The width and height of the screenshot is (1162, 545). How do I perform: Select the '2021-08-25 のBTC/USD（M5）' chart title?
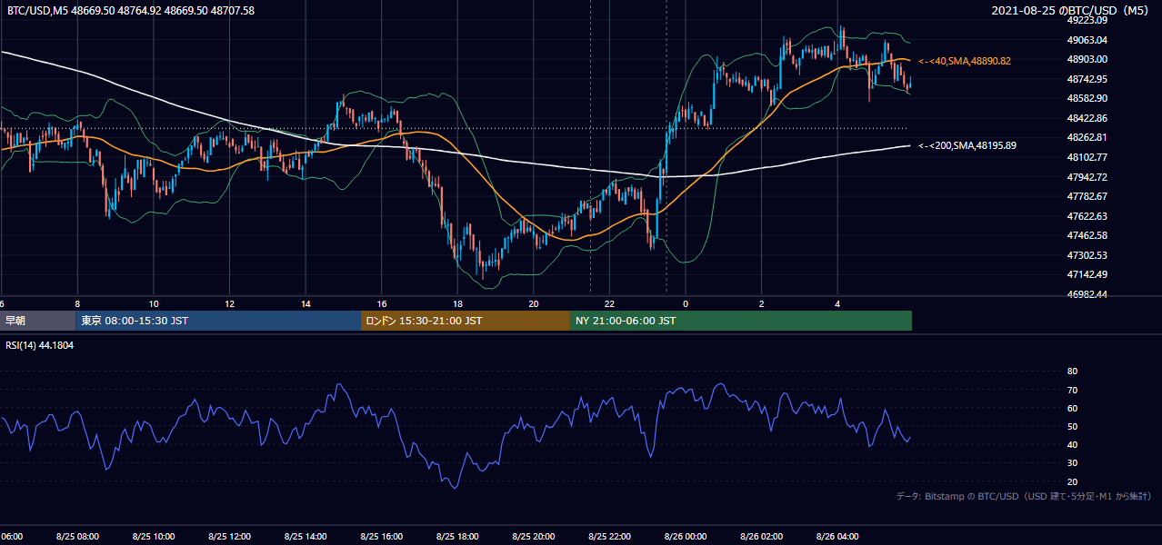click(1072, 10)
